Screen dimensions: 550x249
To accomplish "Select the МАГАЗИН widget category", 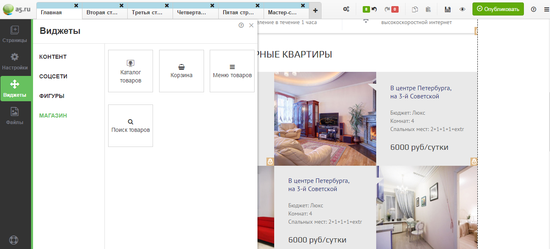I will [53, 116].
